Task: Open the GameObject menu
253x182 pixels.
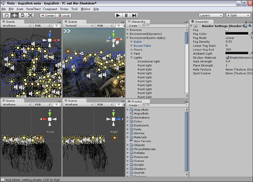Action: tap(33, 9)
